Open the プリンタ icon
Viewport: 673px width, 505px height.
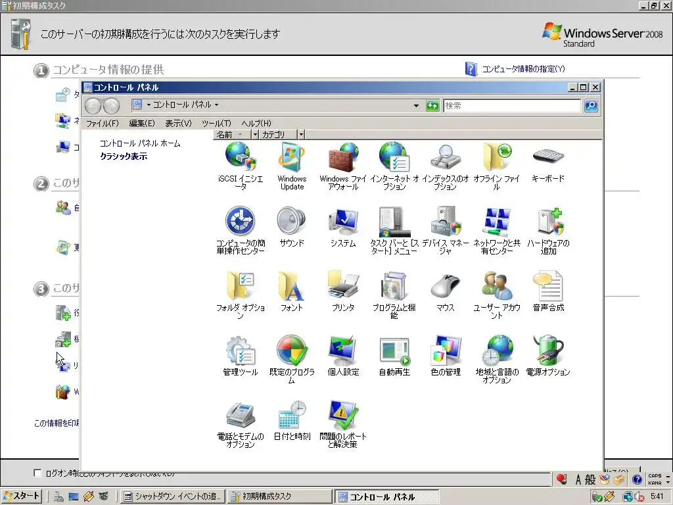pyautogui.click(x=343, y=291)
